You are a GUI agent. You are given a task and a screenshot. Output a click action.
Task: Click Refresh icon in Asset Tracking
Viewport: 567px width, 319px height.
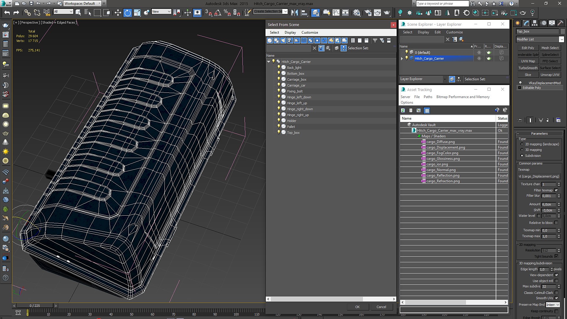(403, 110)
